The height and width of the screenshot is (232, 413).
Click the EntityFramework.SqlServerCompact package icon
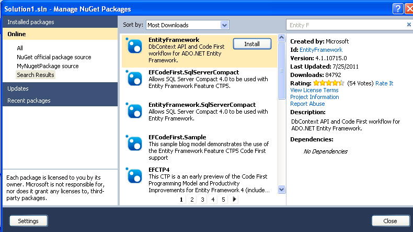click(135, 109)
